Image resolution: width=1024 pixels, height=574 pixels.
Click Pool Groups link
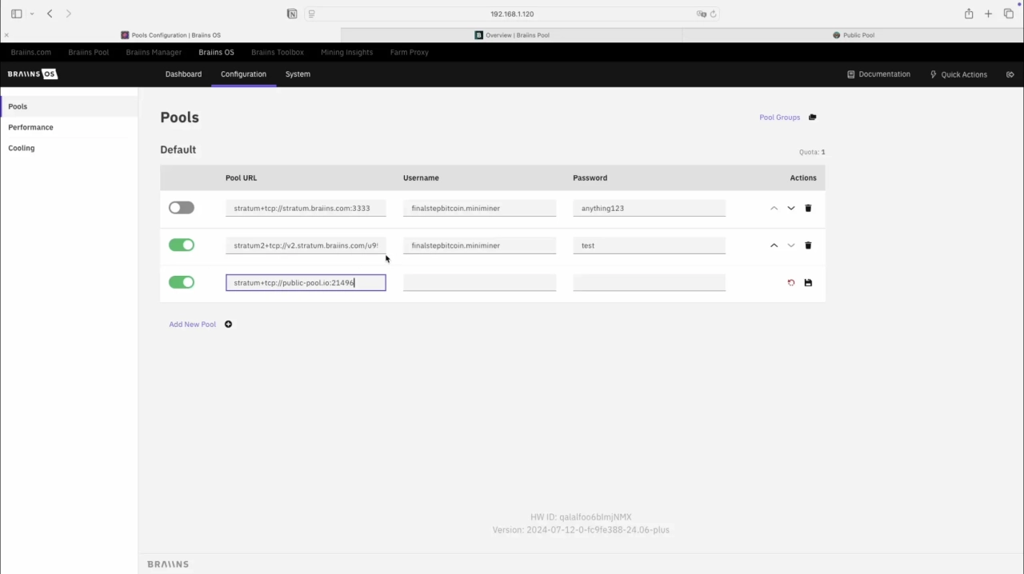pos(779,118)
